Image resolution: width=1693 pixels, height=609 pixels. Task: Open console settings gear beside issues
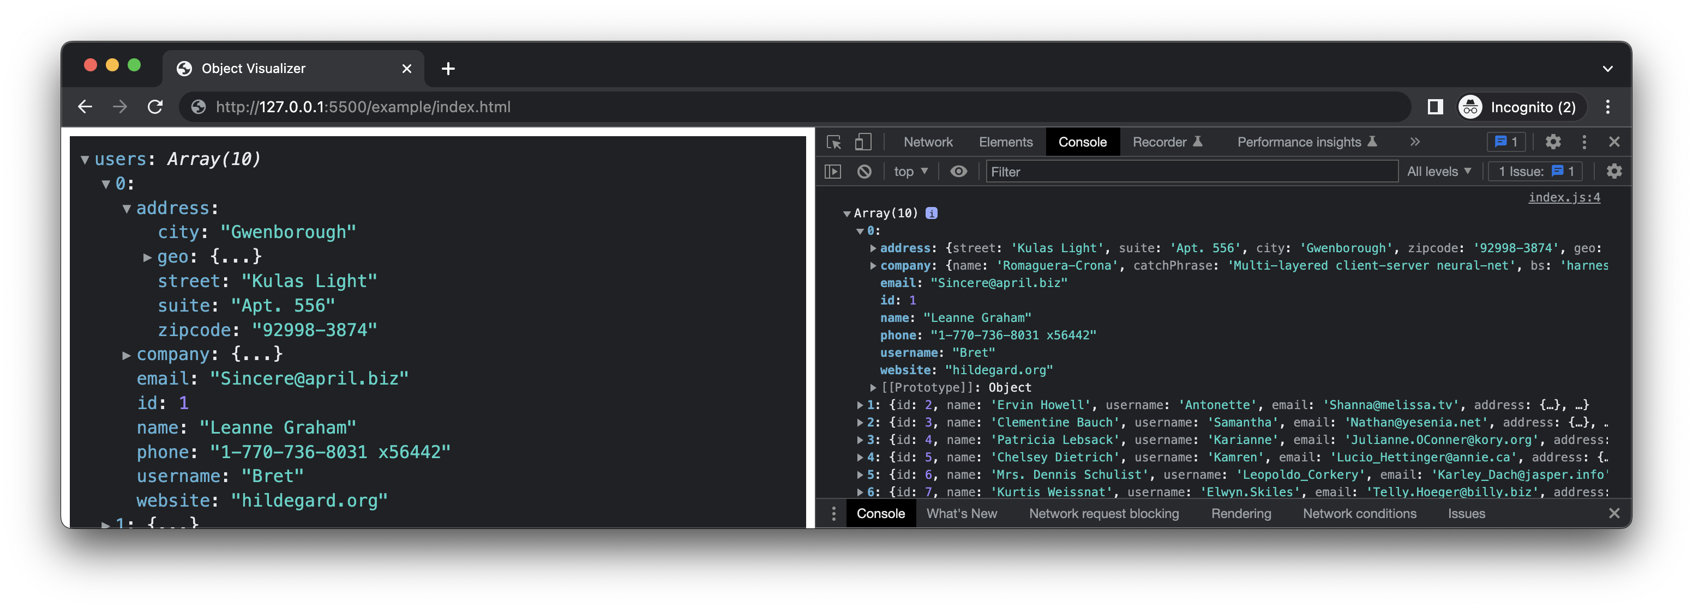coord(1614,171)
